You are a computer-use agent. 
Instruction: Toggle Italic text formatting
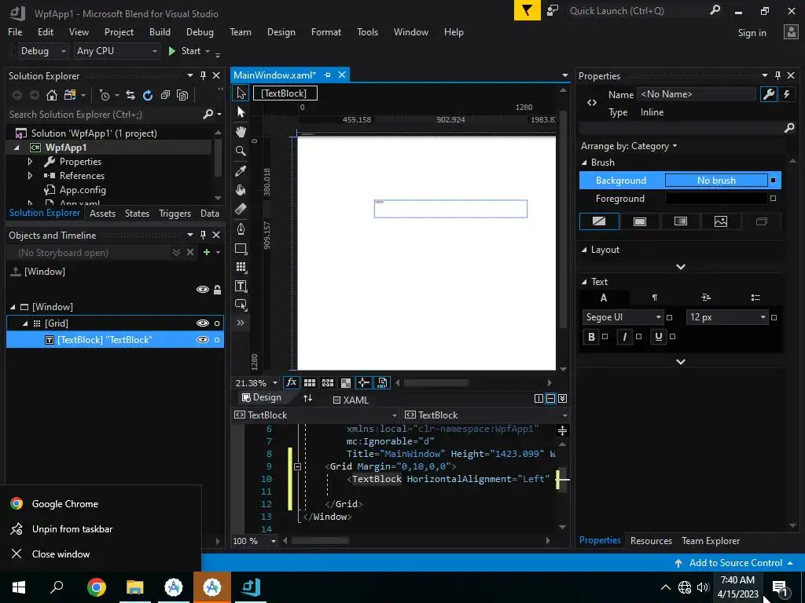[x=625, y=337]
